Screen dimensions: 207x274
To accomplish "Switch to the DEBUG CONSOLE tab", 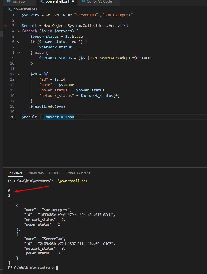I will pyautogui.click(x=79, y=173).
